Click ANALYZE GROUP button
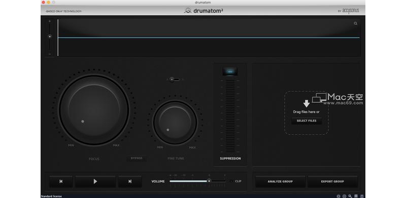The height and width of the screenshot is (198, 406). pyautogui.click(x=280, y=181)
